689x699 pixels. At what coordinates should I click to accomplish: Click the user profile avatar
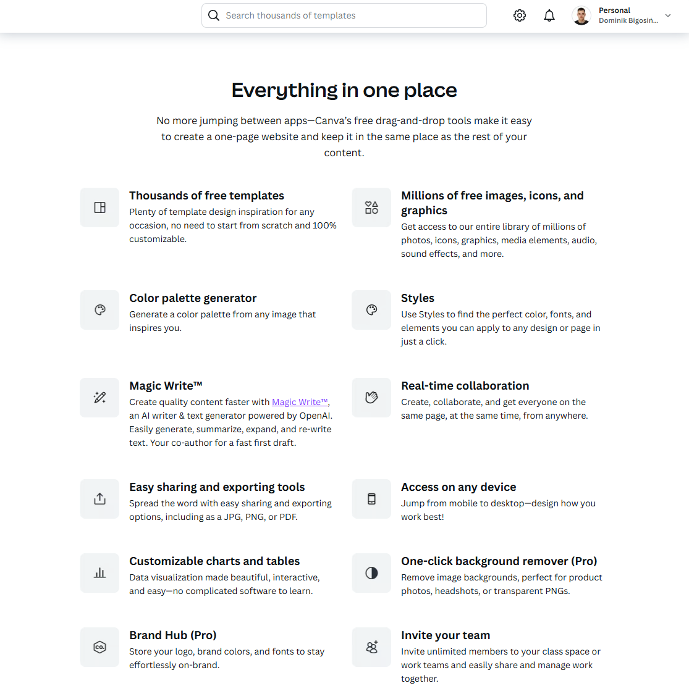click(581, 15)
